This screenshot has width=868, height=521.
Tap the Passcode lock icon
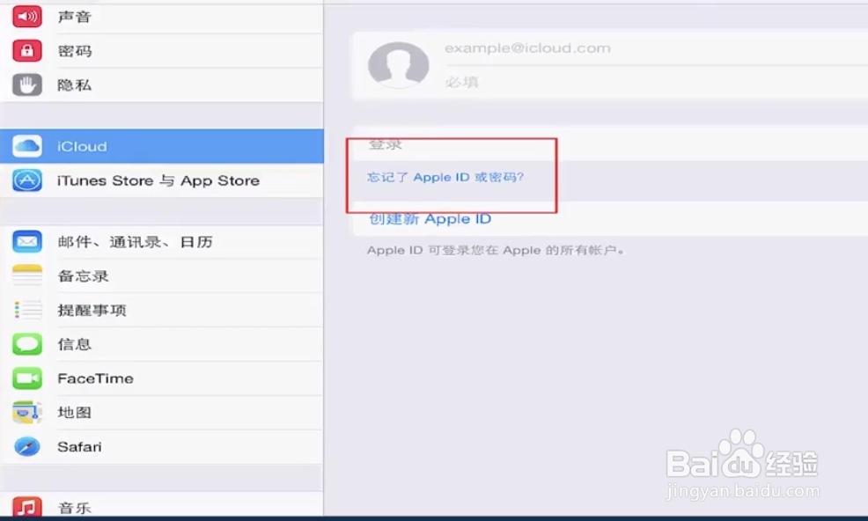26,51
